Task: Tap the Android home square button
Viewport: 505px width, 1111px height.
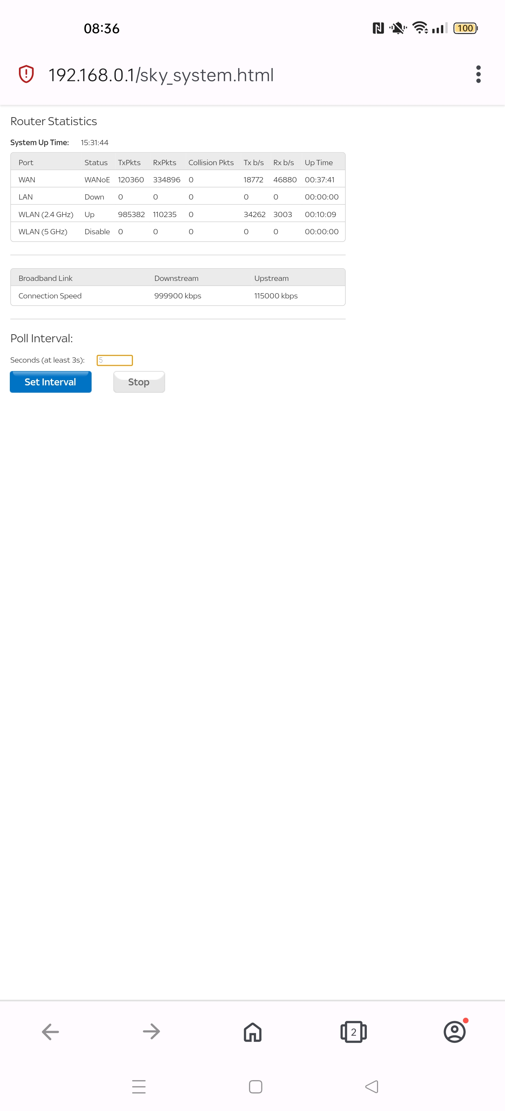Action: [256, 1086]
